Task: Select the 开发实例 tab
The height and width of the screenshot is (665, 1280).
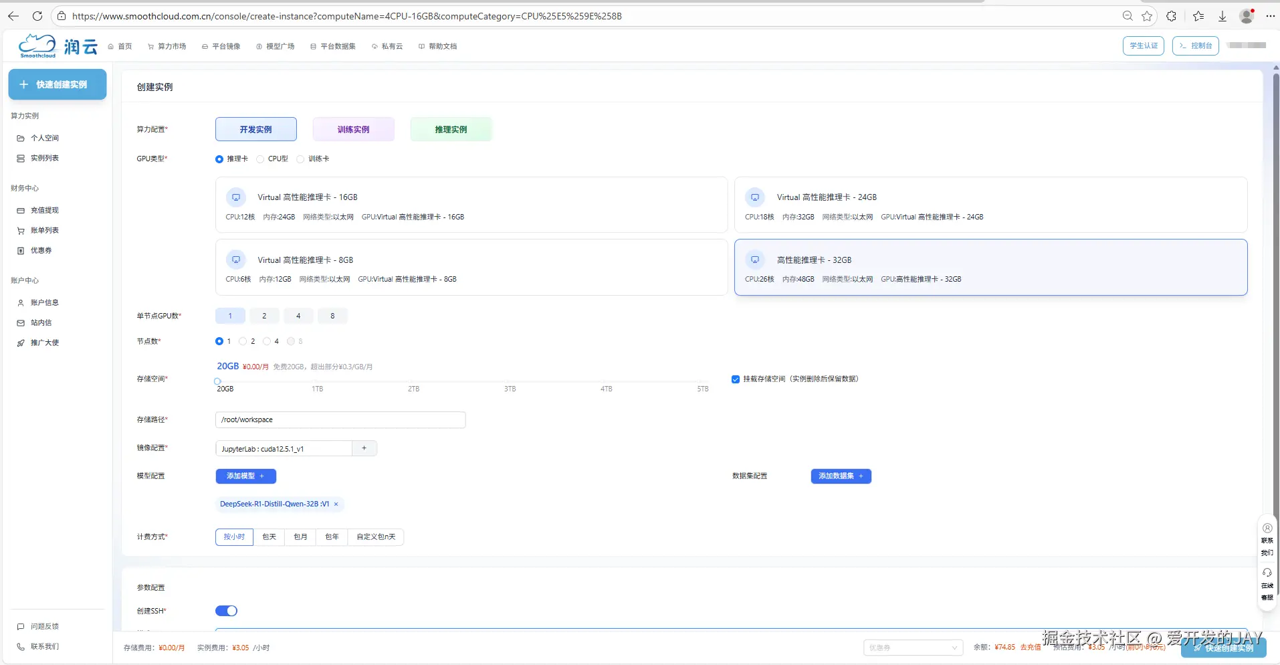Action: (x=256, y=129)
